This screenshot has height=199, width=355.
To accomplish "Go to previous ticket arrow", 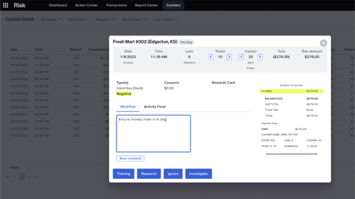I will (x=211, y=57).
